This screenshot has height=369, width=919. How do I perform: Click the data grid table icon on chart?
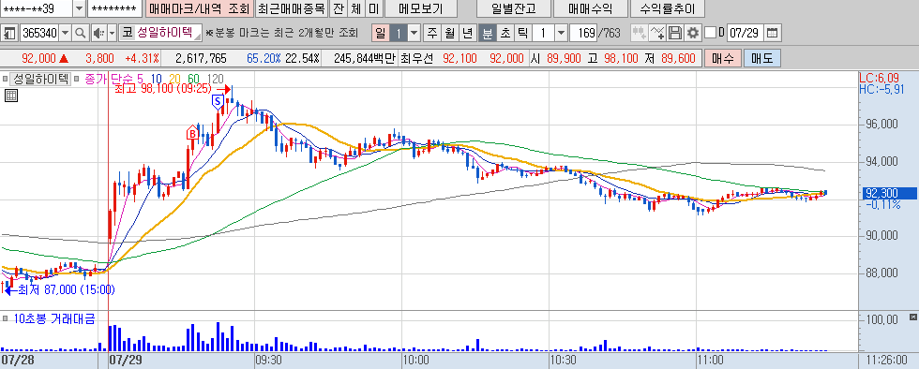point(11,96)
